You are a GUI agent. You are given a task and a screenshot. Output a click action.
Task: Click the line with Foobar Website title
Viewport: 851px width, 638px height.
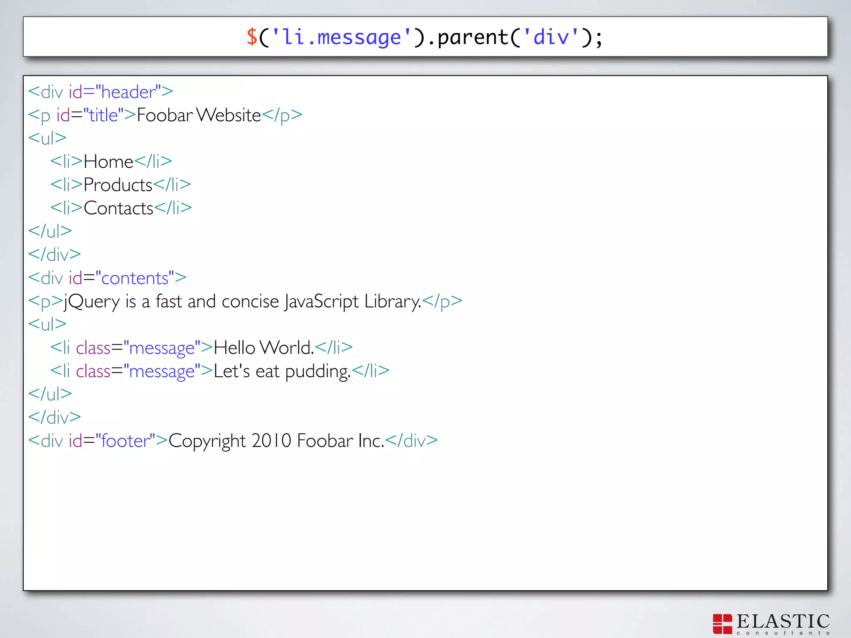pyautogui.click(x=165, y=115)
